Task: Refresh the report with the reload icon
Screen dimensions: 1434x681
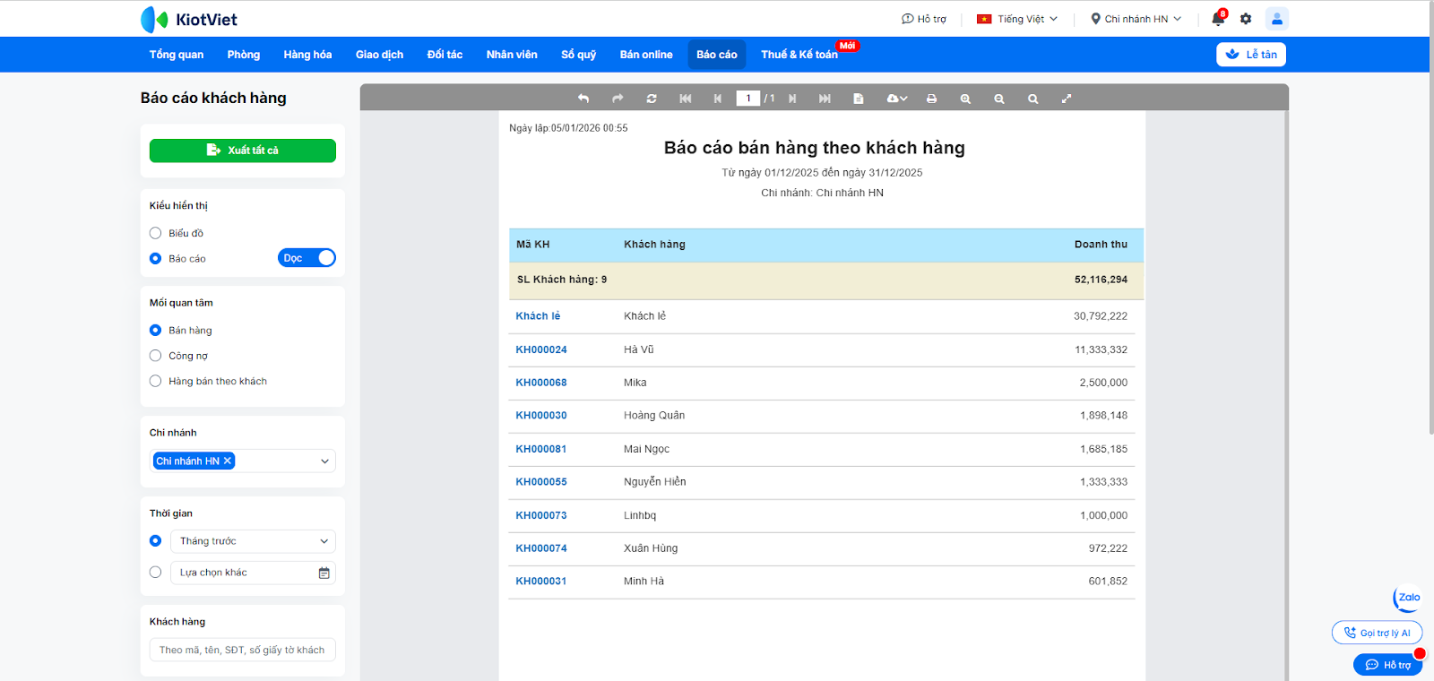Action: pyautogui.click(x=652, y=99)
